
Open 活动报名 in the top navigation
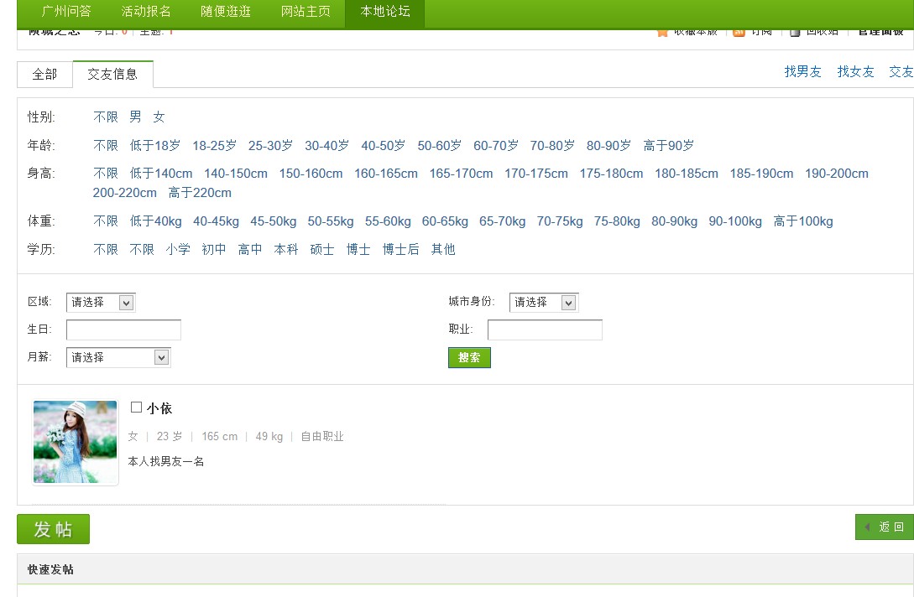[146, 12]
